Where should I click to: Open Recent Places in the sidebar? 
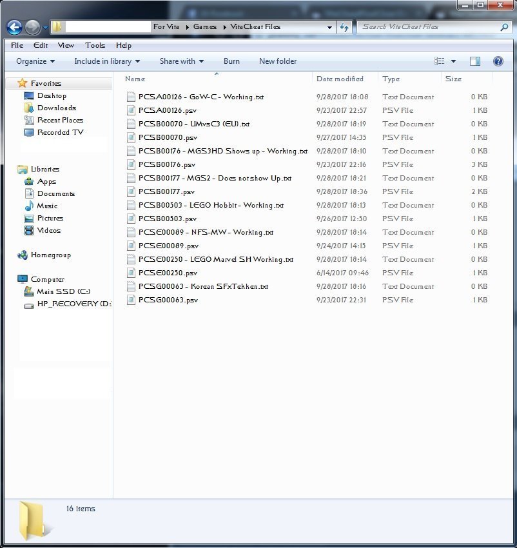(x=60, y=120)
